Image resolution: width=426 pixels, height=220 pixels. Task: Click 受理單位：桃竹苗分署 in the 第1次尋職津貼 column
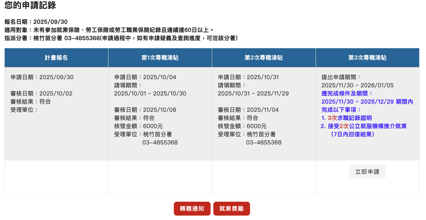[x=143, y=134]
